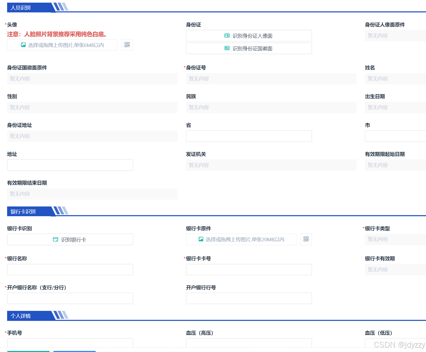The image size is (426, 352).
Task: Click card icon on 识别银行卡 button
Action: pyautogui.click(x=56, y=239)
